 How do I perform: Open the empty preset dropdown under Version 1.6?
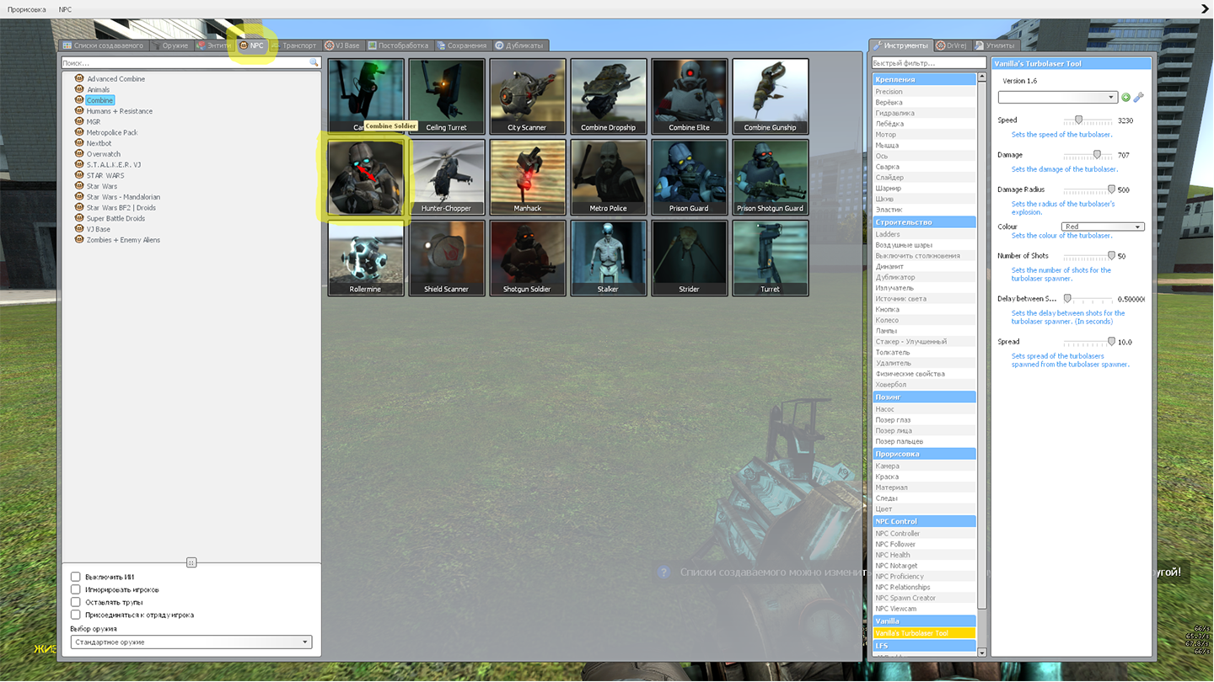point(1057,98)
